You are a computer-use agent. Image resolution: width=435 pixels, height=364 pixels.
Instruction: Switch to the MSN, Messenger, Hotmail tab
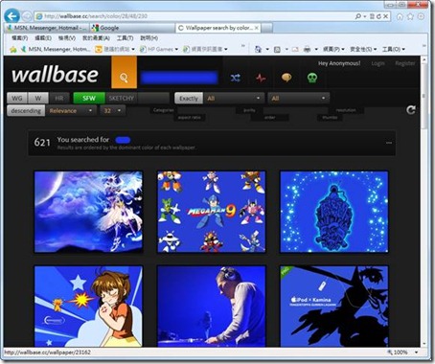[x=47, y=28]
